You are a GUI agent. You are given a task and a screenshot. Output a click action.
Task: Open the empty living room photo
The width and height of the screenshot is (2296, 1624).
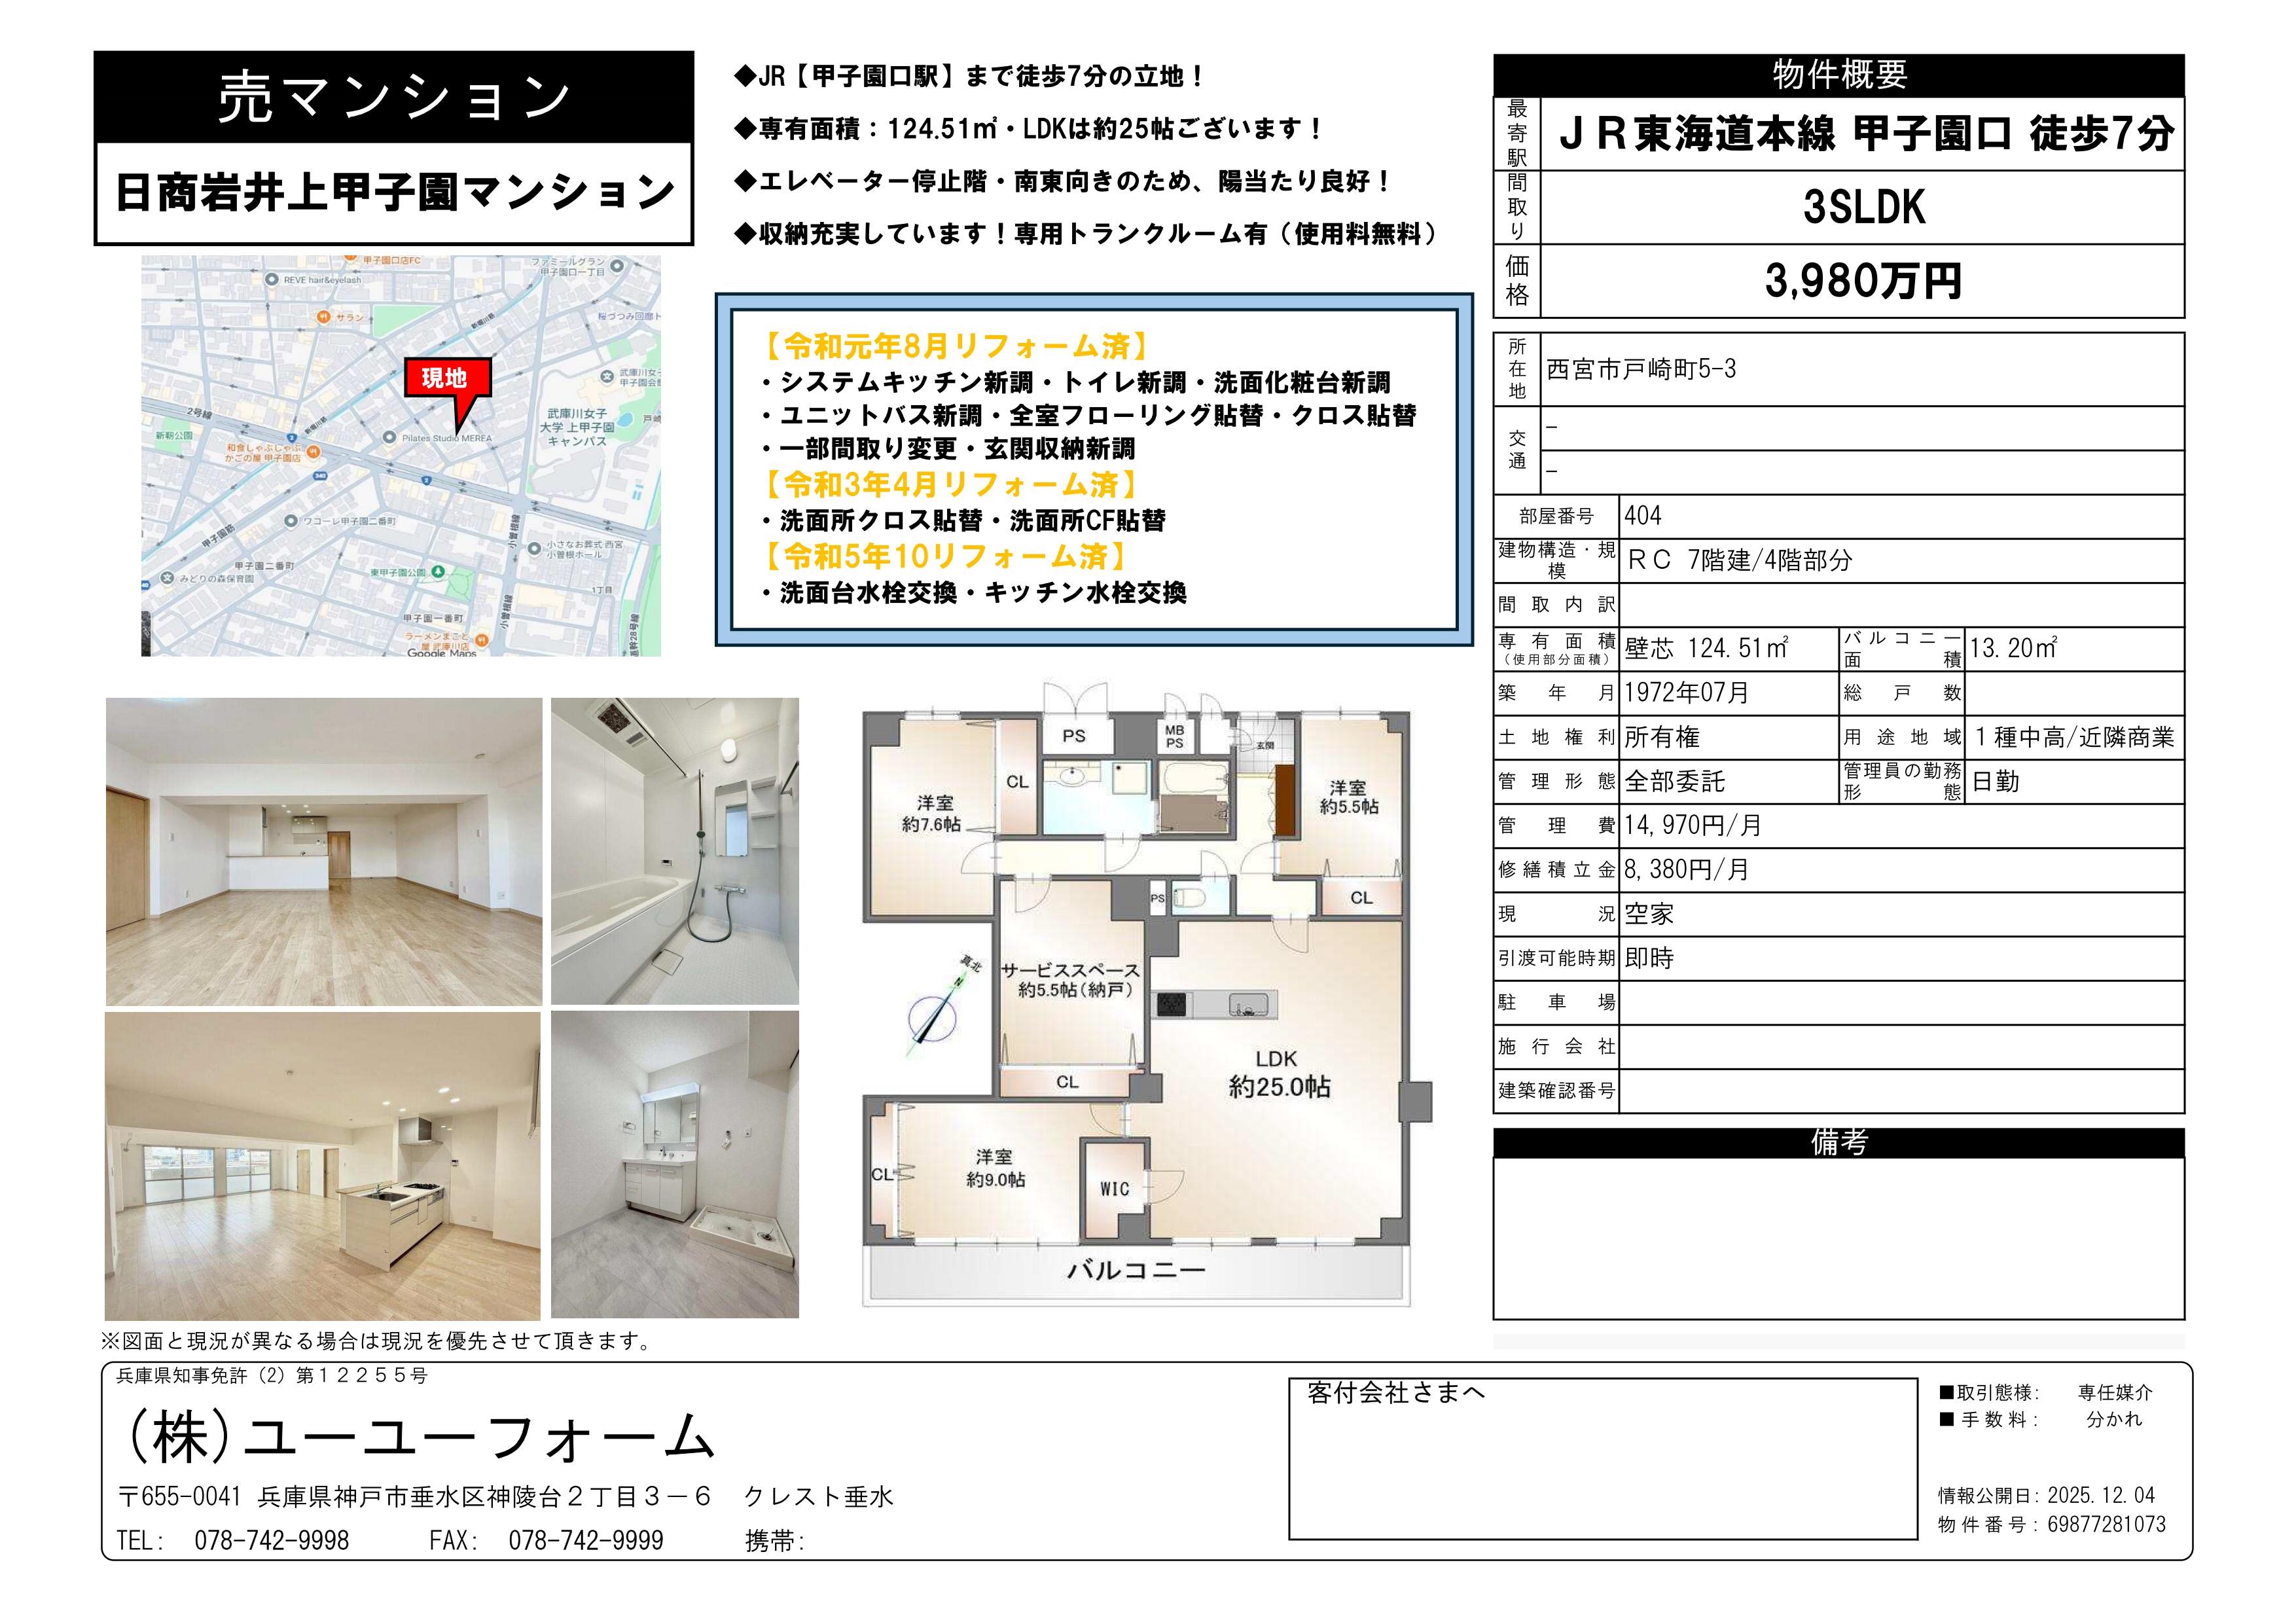click(324, 851)
